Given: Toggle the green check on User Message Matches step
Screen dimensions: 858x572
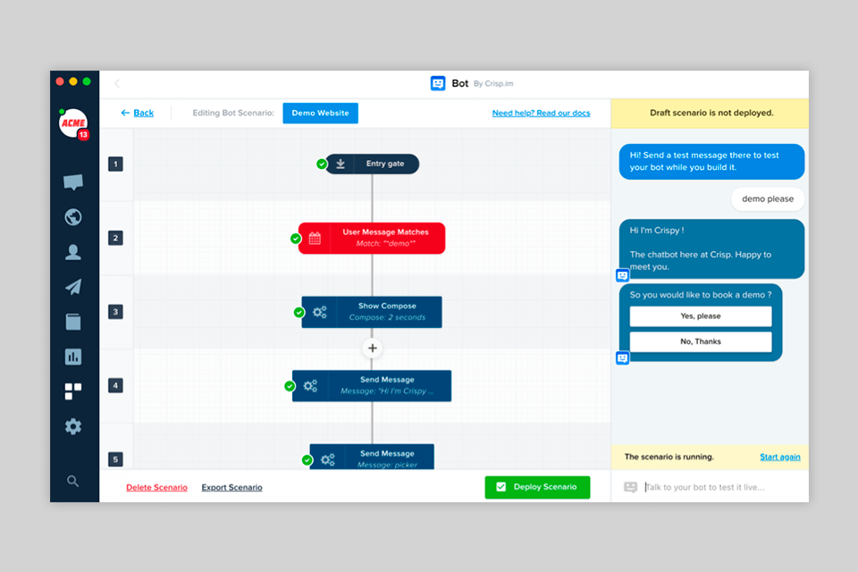Looking at the screenshot, I should [295, 238].
